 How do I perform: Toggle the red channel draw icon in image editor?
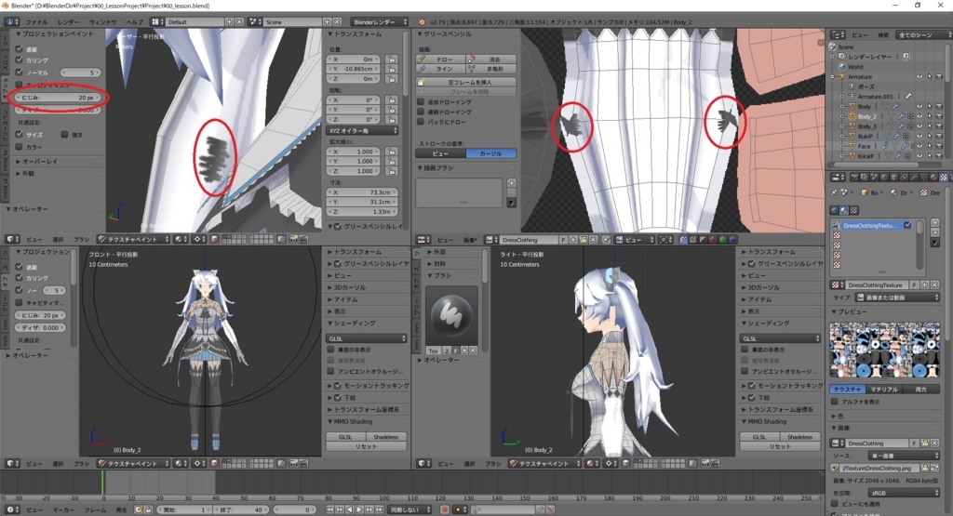pos(712,240)
